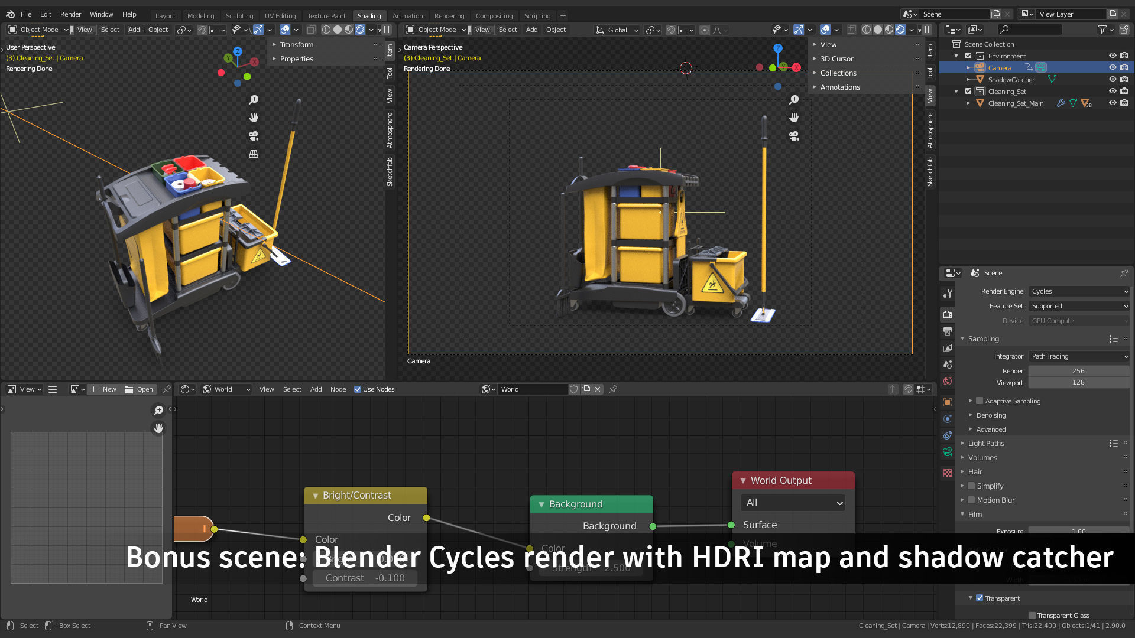Viewport: 1135px width, 638px height.
Task: Enable Motion Blur checkbox
Action: click(971, 500)
